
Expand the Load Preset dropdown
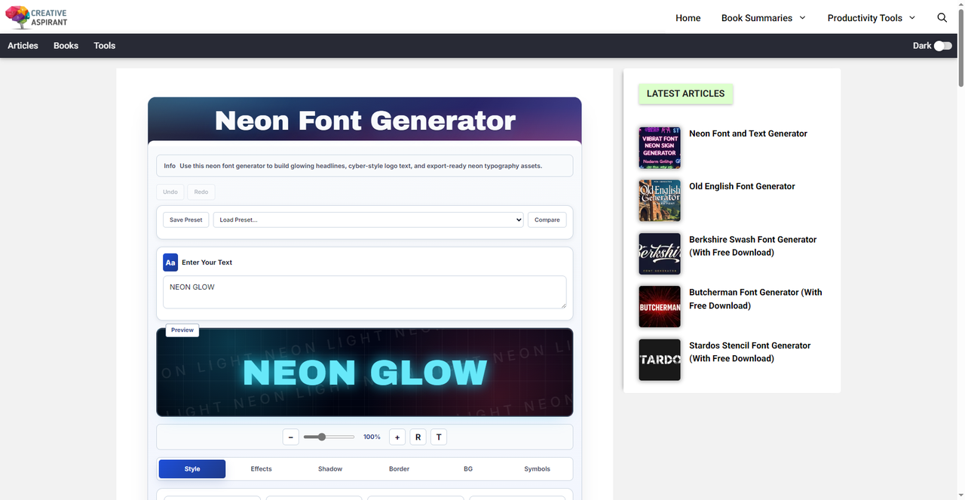coord(368,219)
